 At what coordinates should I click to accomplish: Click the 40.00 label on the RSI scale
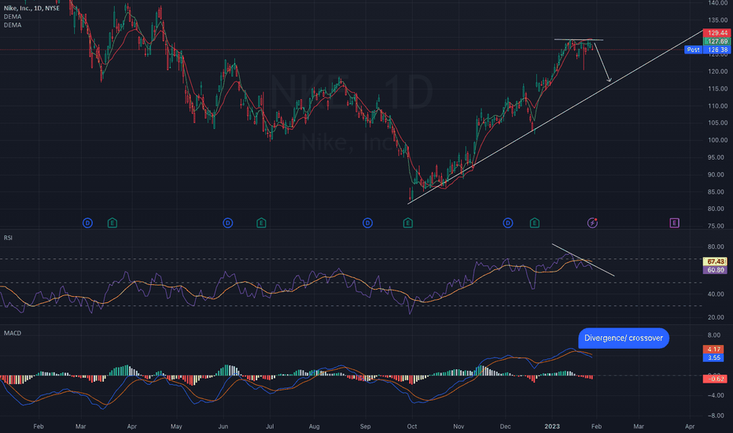716,294
